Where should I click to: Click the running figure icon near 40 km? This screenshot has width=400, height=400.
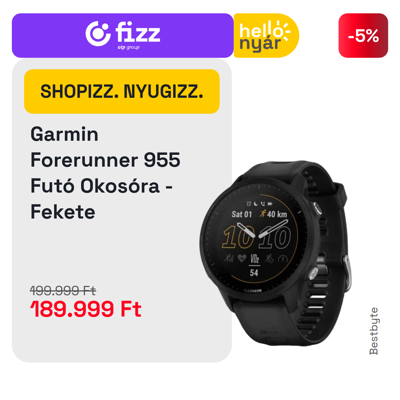coord(263,213)
